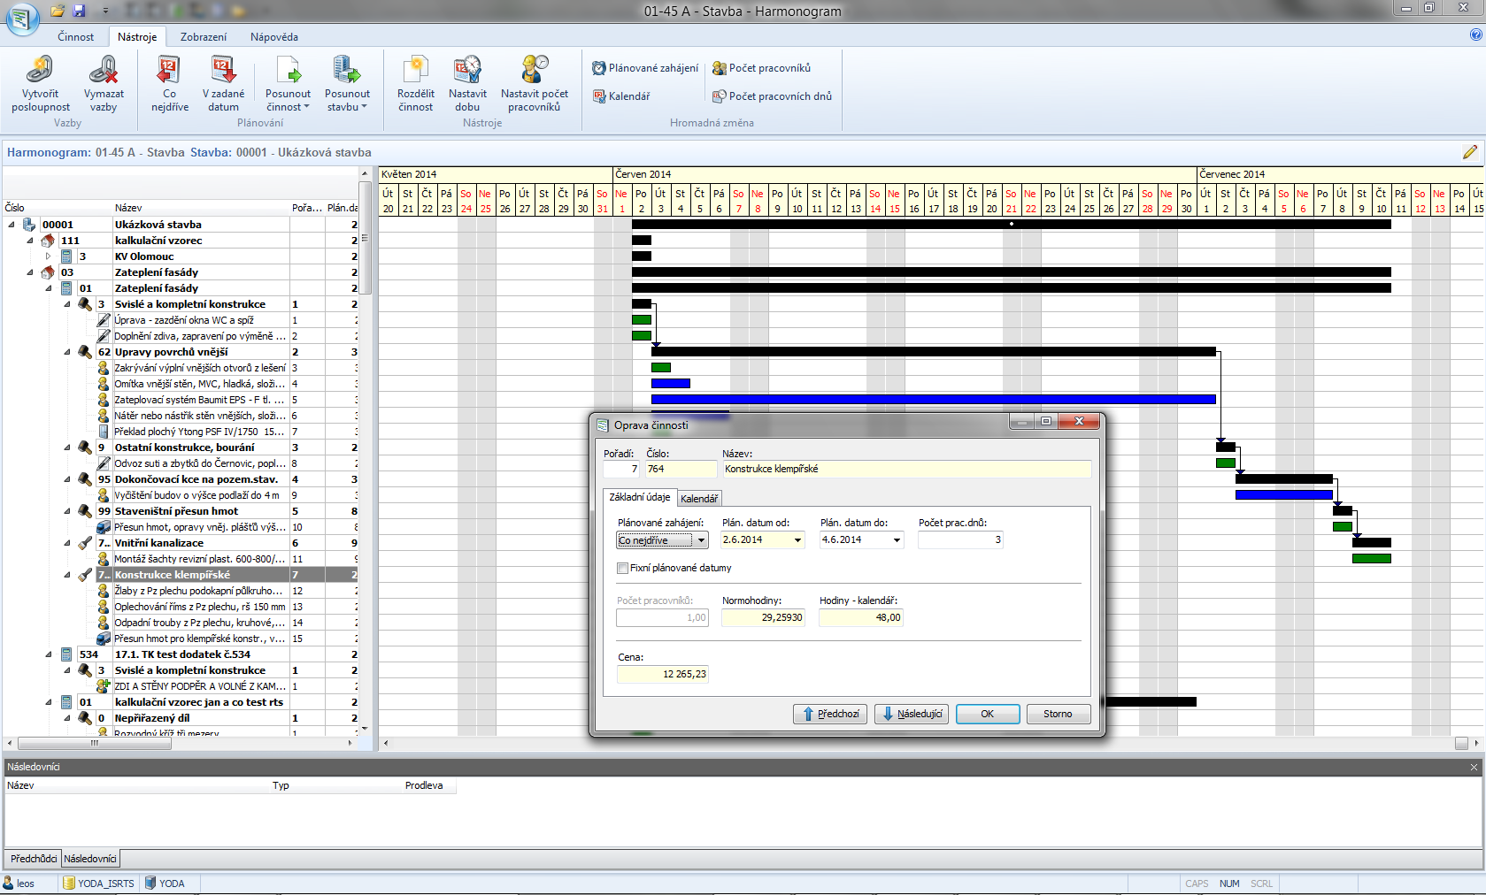Switch to the Zobrazení ribbon tab
This screenshot has height=895, width=1486.
click(204, 37)
